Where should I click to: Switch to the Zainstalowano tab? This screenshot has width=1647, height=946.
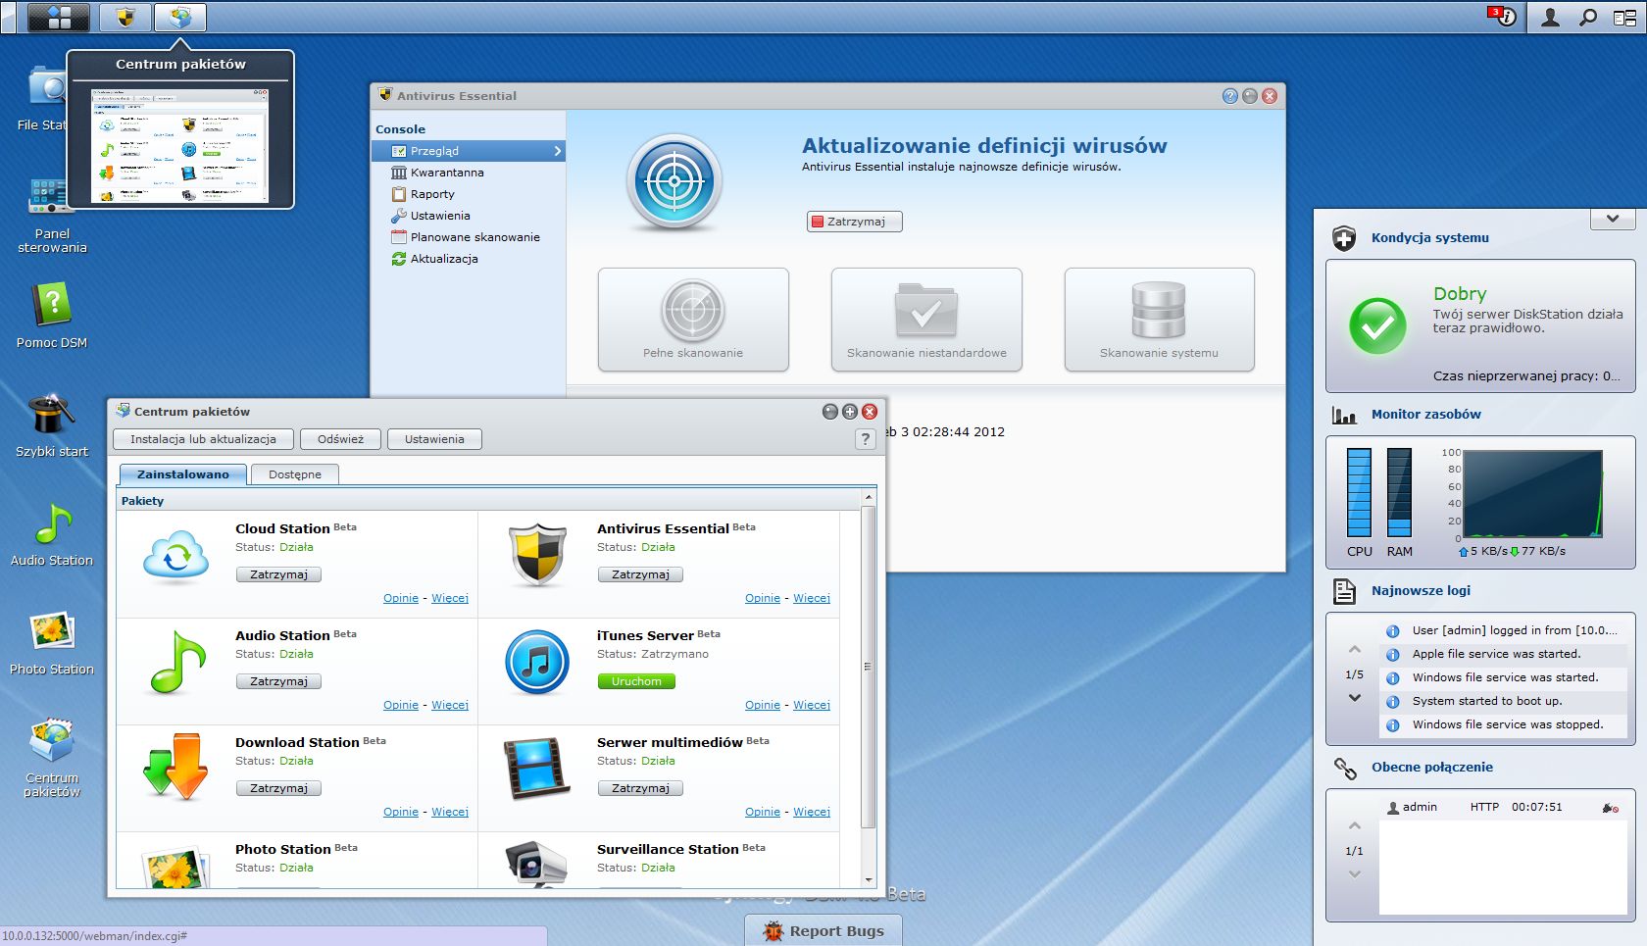tap(182, 474)
